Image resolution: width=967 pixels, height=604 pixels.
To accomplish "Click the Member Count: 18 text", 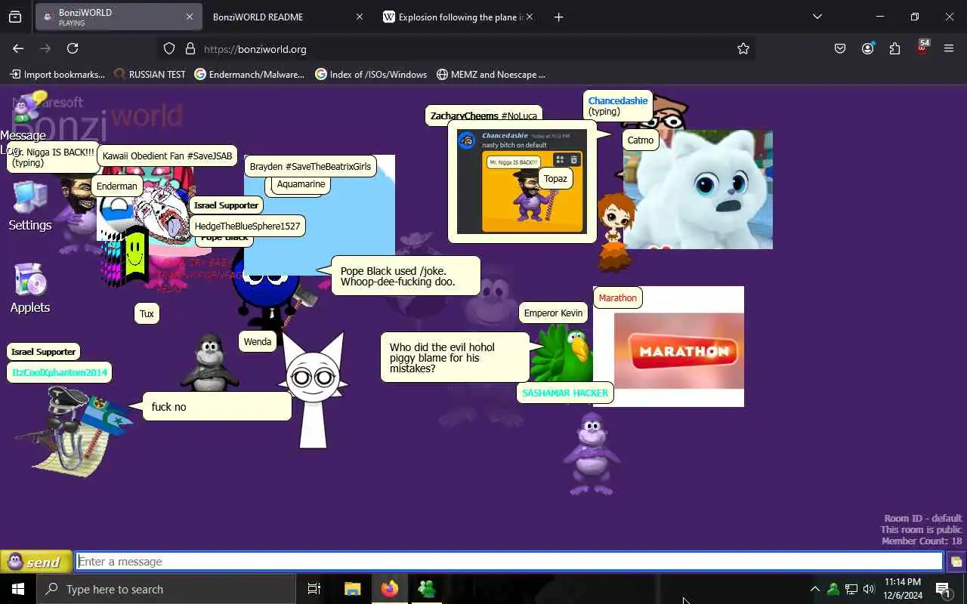I will click(922, 541).
